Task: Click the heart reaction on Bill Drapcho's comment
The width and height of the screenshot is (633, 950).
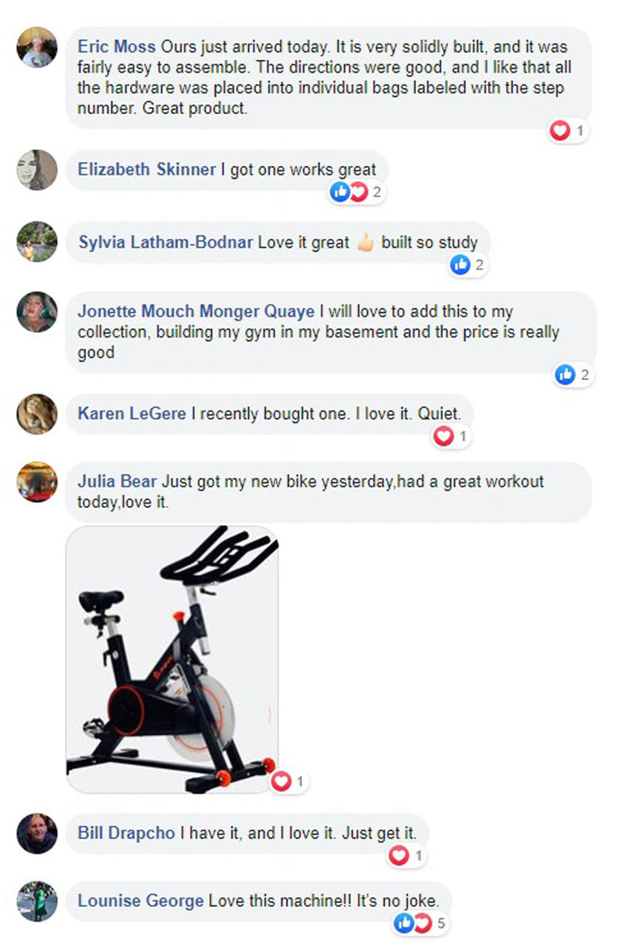Action: click(398, 856)
